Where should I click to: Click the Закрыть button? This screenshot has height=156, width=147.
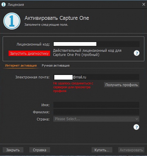(13, 150)
